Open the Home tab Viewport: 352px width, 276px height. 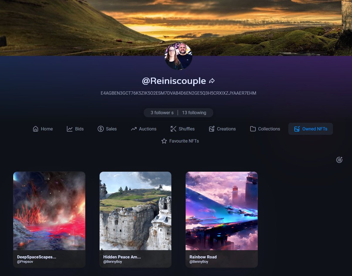pos(43,129)
